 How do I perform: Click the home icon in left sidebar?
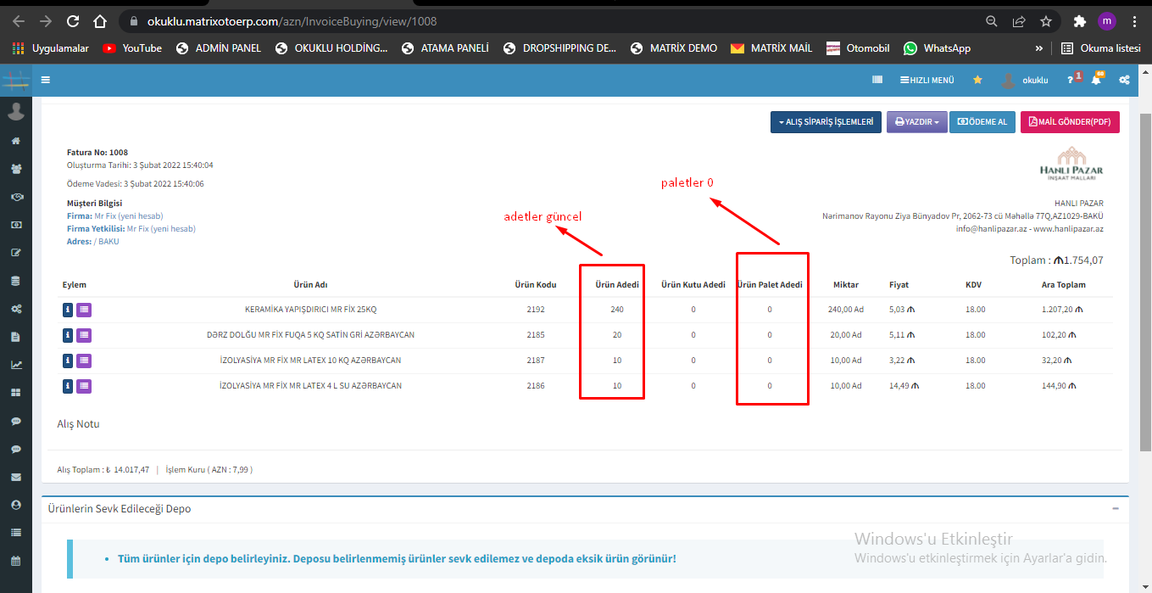click(x=15, y=141)
